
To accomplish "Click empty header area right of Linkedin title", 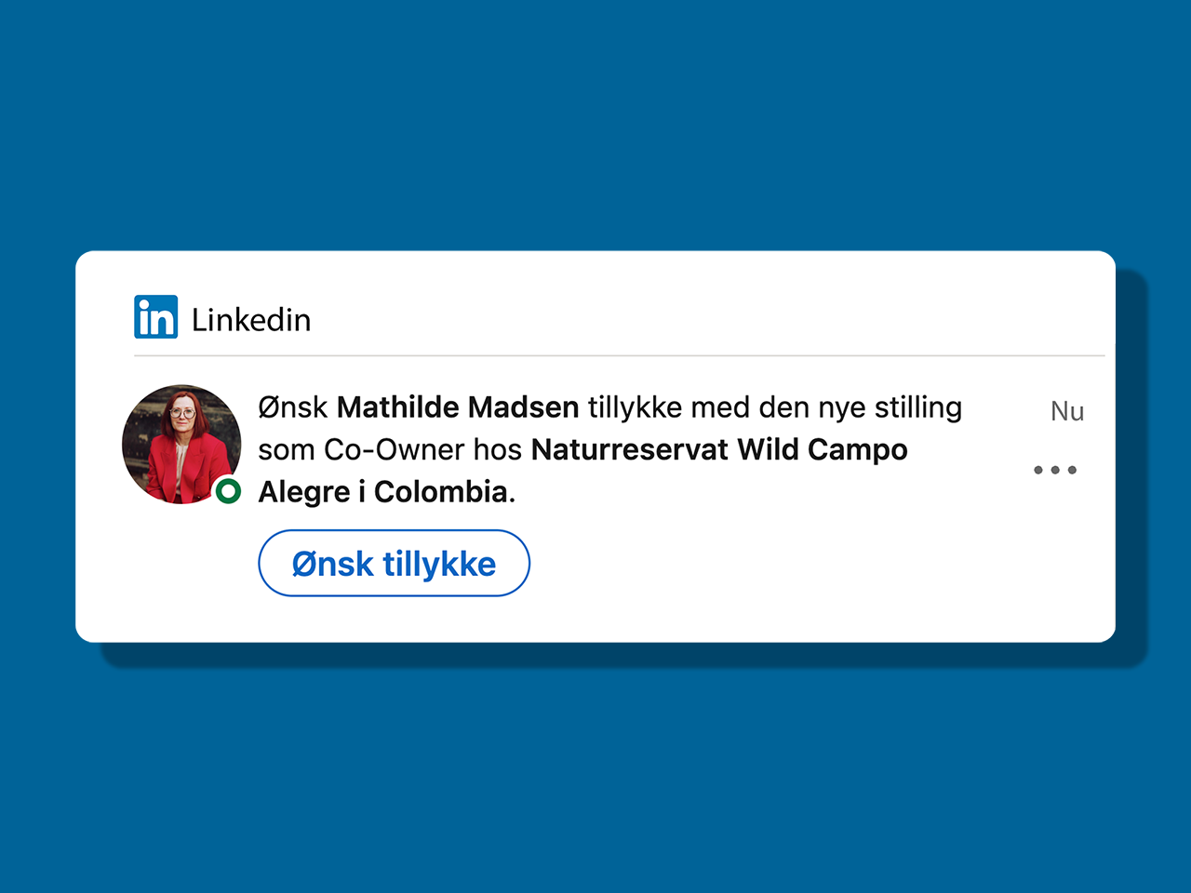I will 707,318.
